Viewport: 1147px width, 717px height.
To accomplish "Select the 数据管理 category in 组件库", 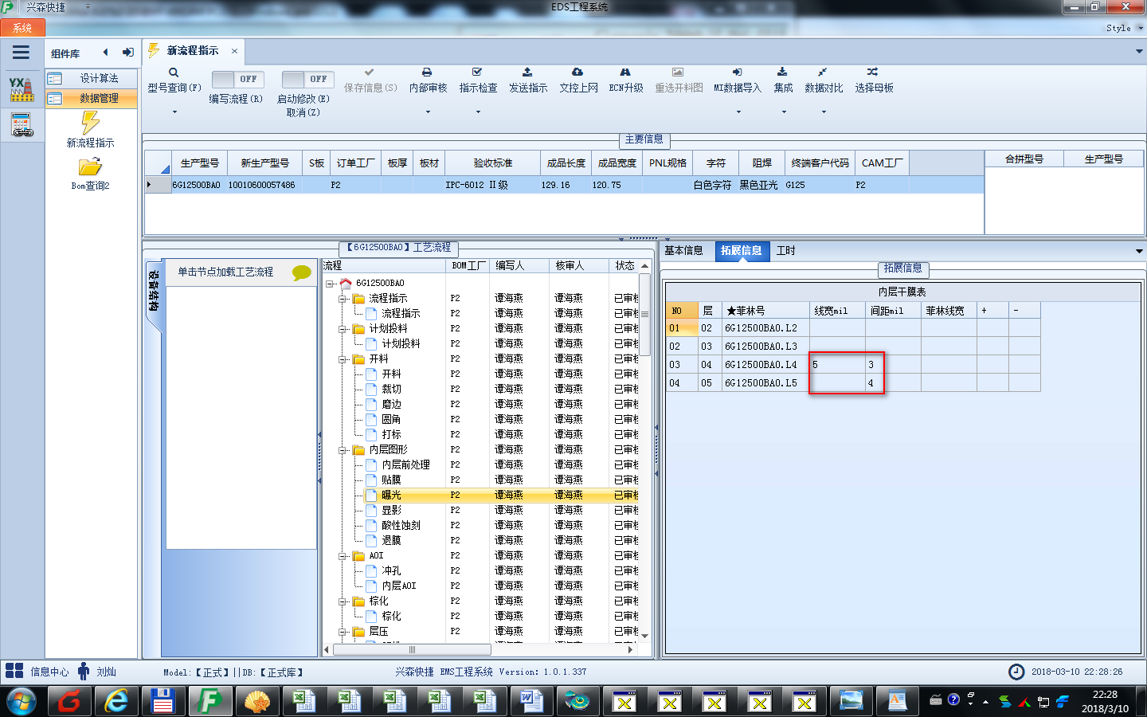I will click(91, 98).
